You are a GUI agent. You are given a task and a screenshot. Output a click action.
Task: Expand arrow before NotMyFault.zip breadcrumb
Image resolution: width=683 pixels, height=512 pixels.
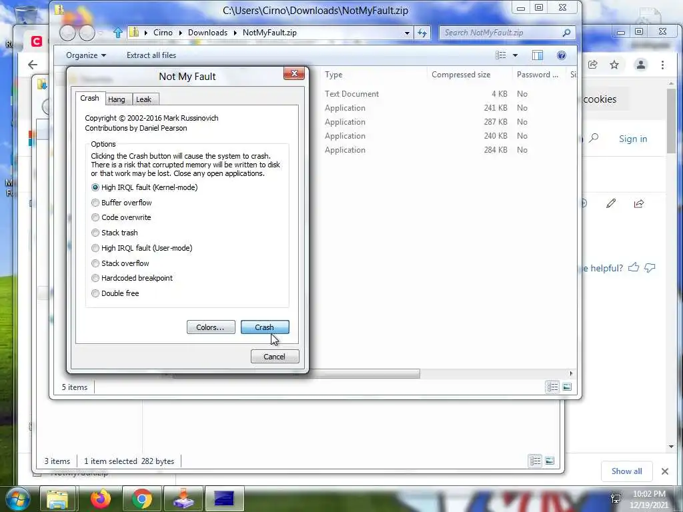pyautogui.click(x=235, y=33)
